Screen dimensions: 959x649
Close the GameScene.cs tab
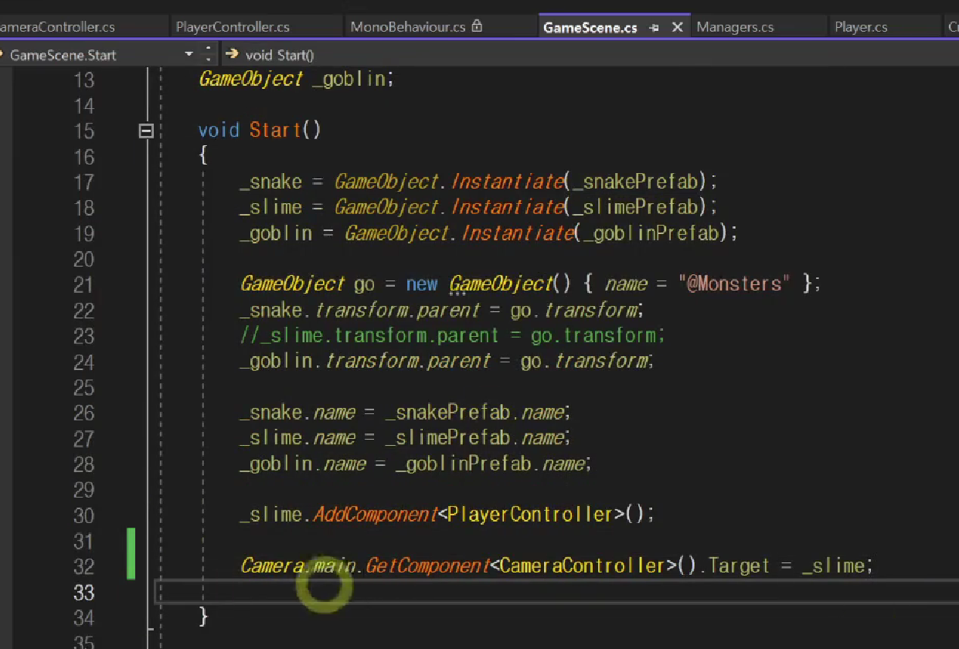678,27
